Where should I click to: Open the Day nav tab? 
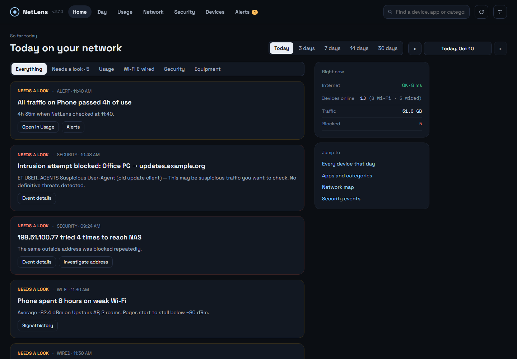pos(102,12)
